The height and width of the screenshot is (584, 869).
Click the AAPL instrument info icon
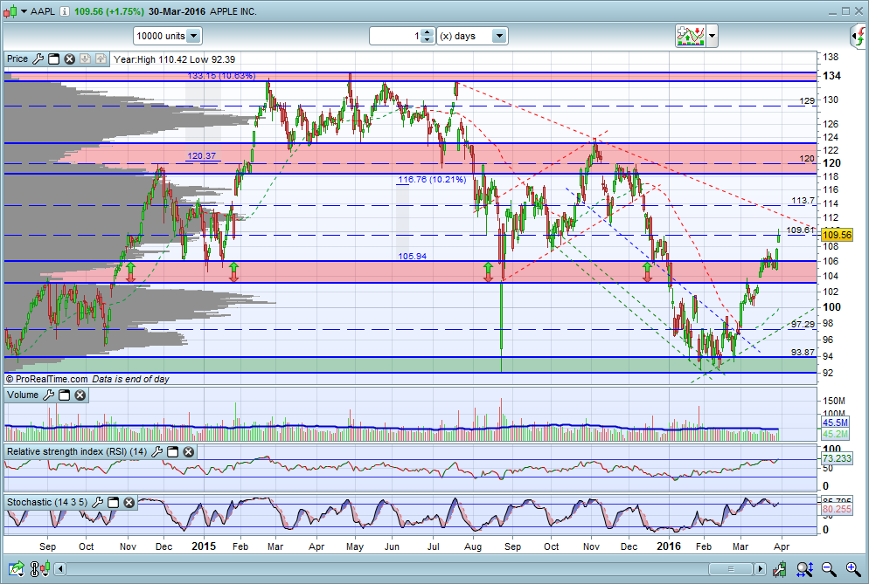tap(65, 11)
